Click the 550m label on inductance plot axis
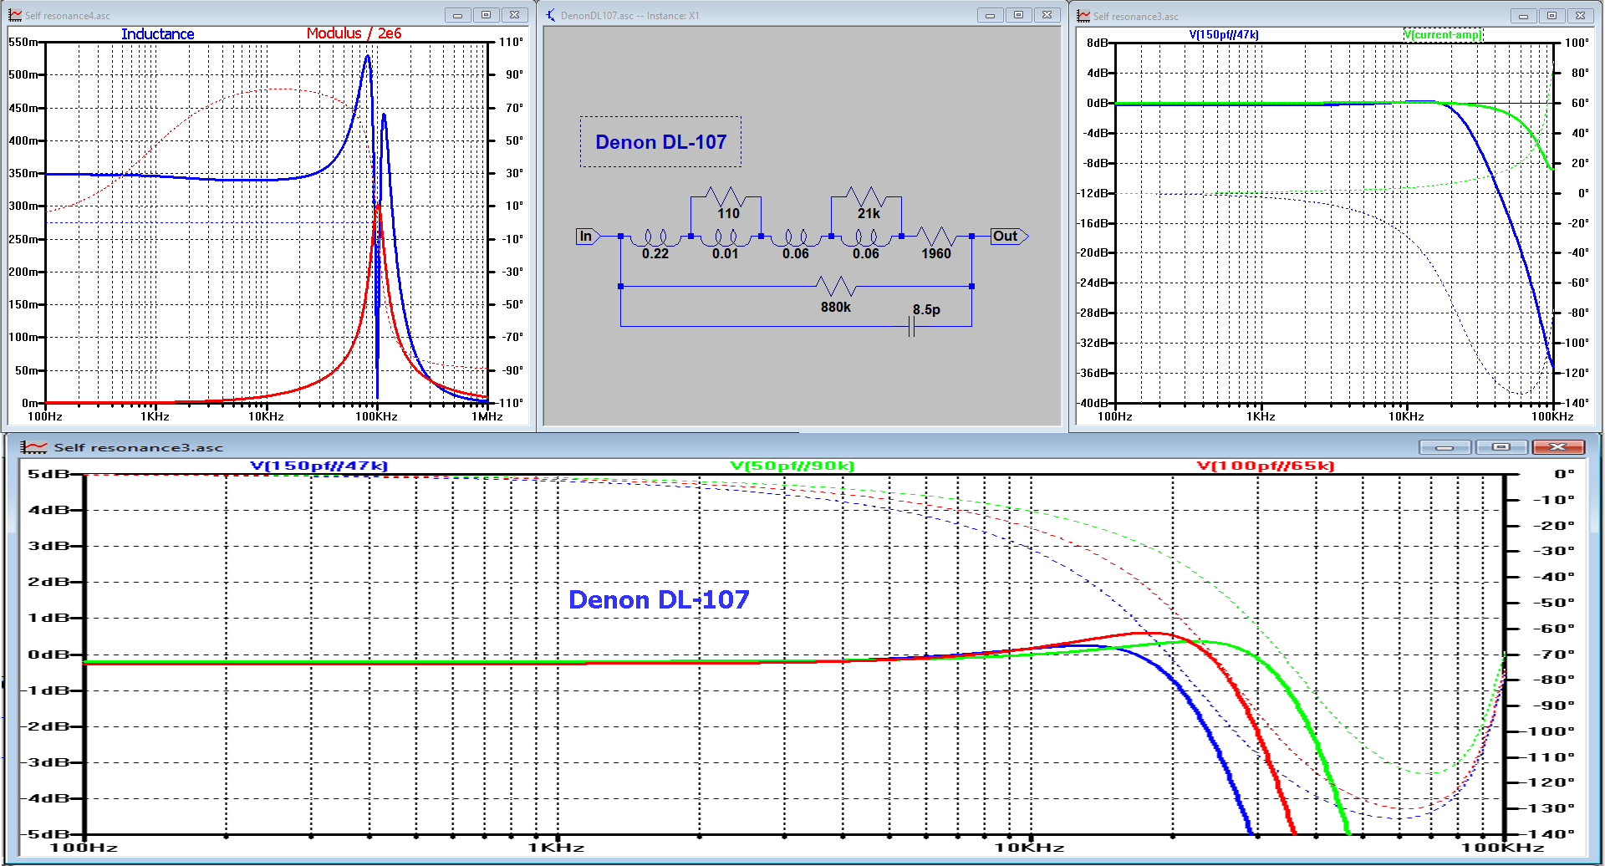 point(23,42)
